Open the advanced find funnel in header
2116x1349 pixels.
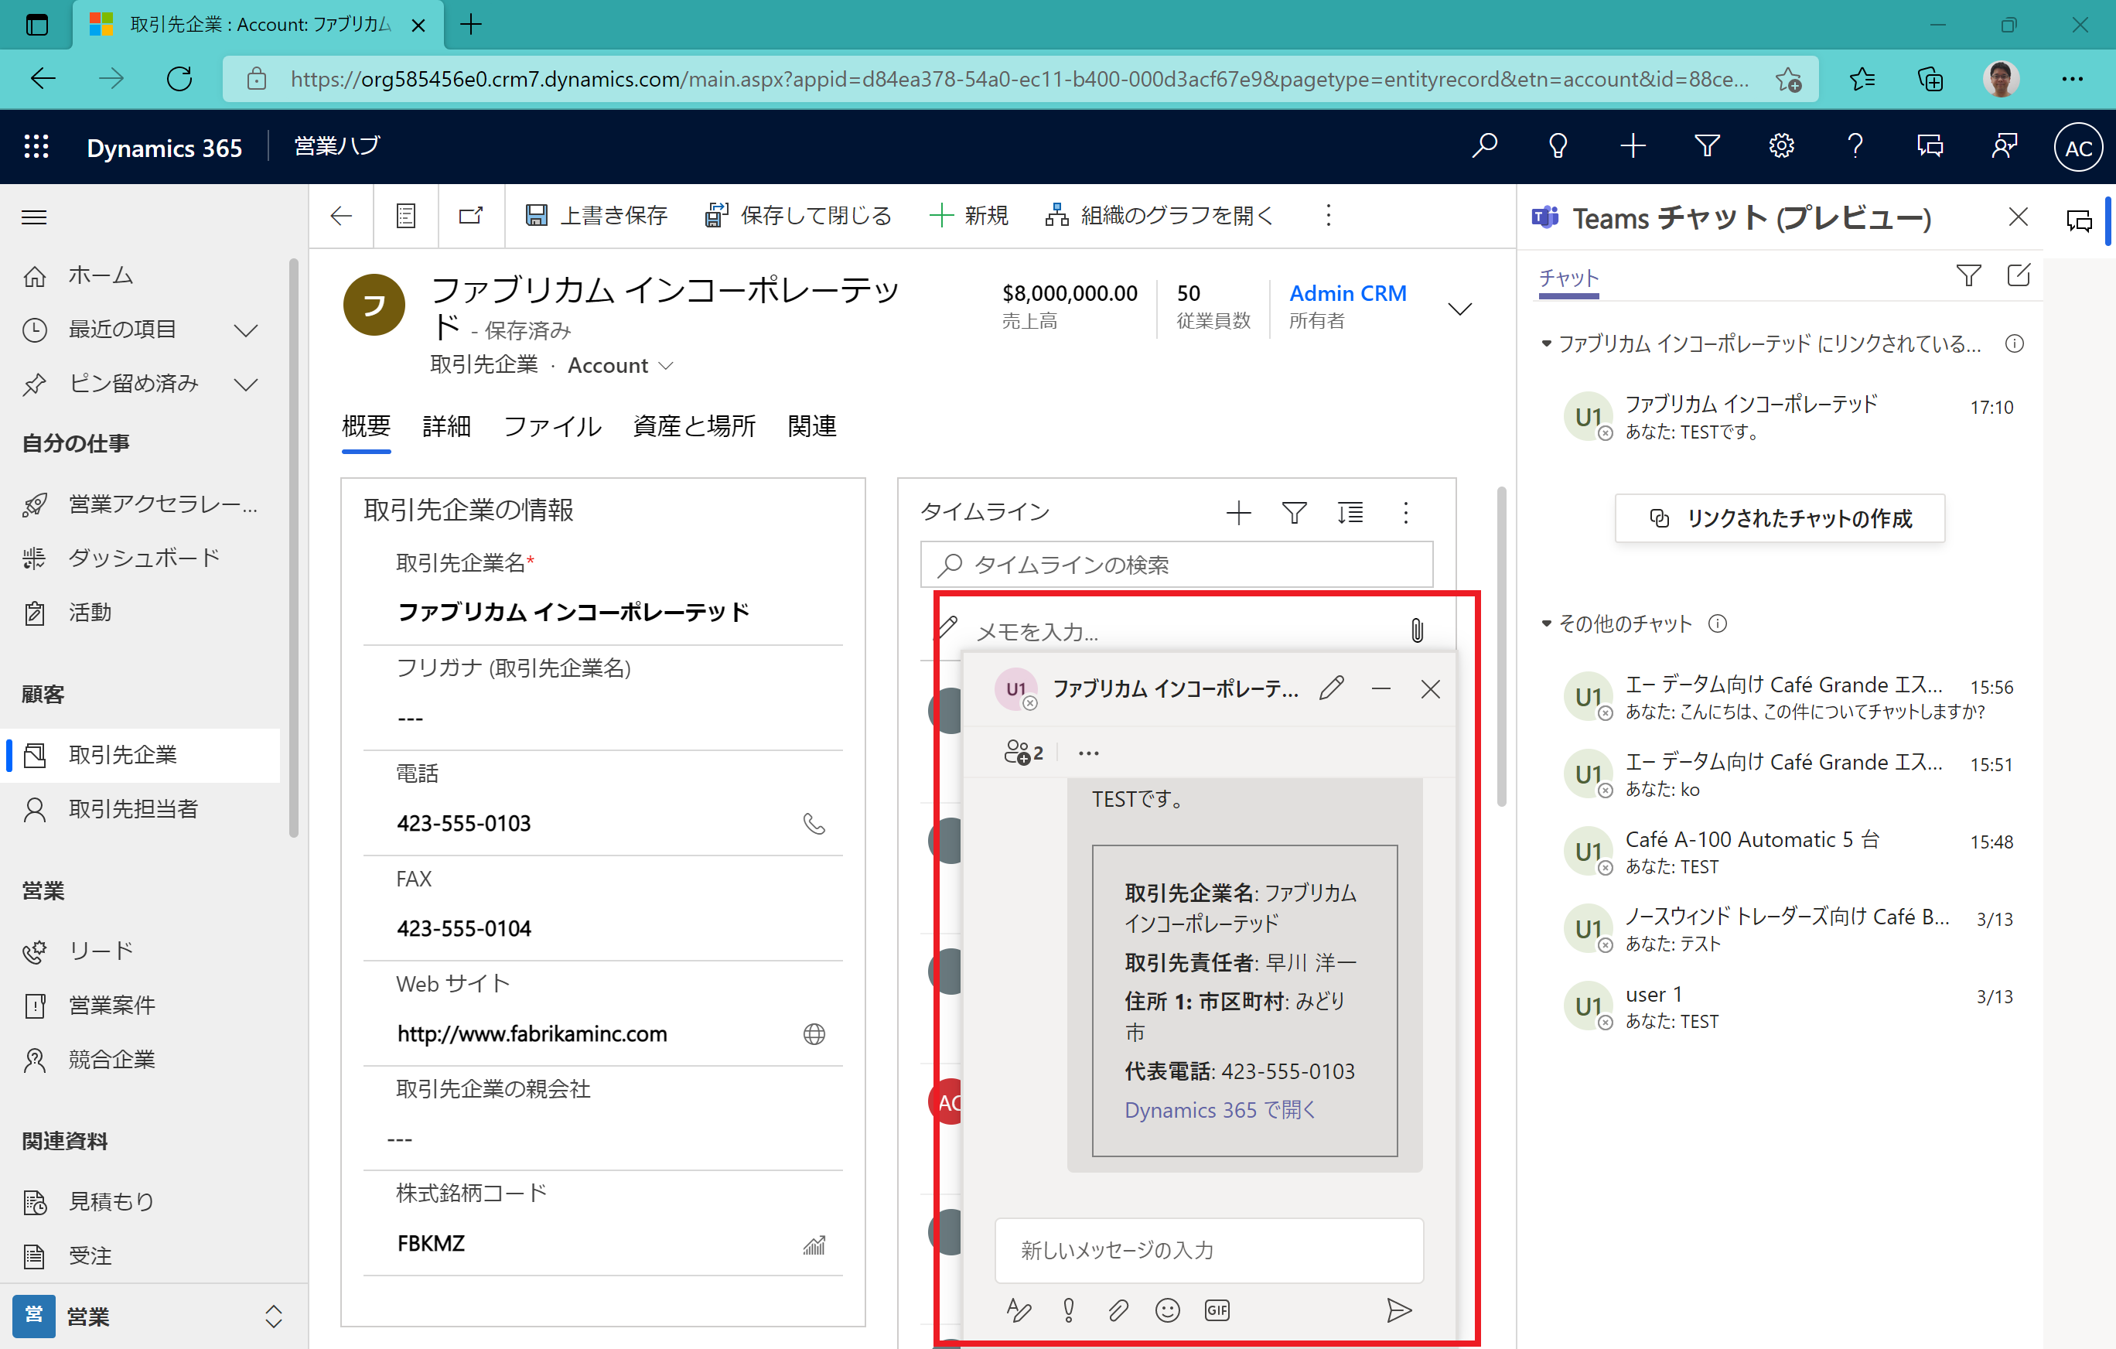[x=1707, y=145]
